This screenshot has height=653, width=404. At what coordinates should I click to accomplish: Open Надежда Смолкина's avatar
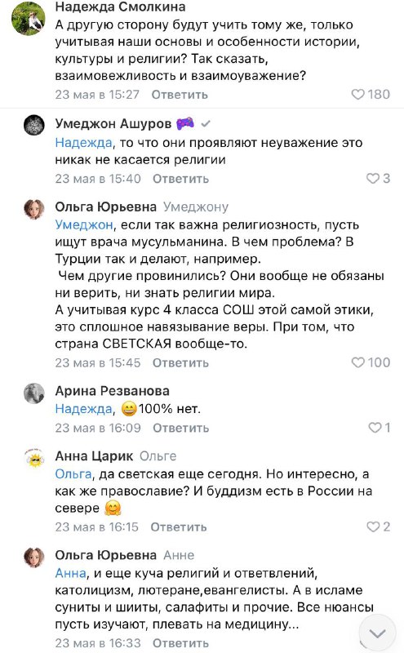pos(28,19)
